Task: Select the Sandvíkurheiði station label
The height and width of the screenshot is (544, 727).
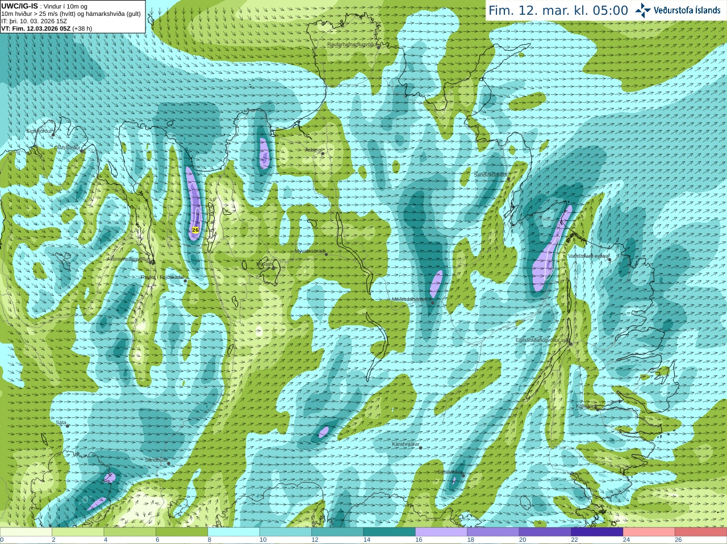Action: pyautogui.click(x=491, y=175)
